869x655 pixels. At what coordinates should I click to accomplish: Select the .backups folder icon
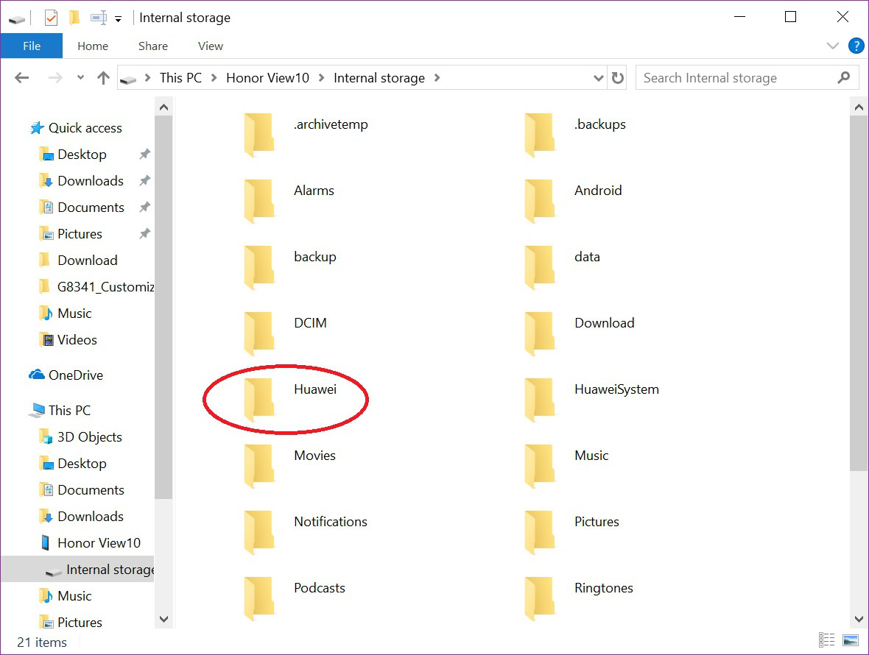click(540, 135)
